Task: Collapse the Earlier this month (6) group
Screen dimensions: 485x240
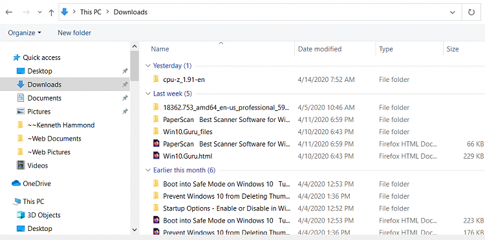Action: coord(147,170)
